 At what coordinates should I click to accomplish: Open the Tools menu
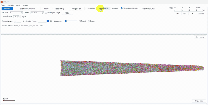tap(3, 5)
